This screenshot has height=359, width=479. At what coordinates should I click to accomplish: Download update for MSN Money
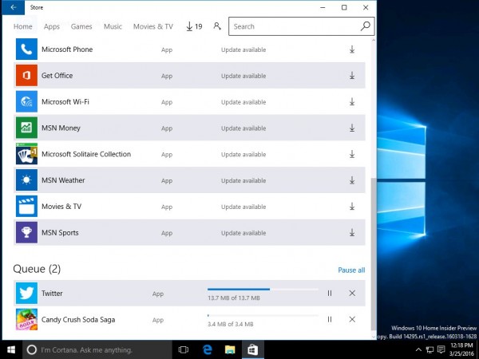click(351, 128)
